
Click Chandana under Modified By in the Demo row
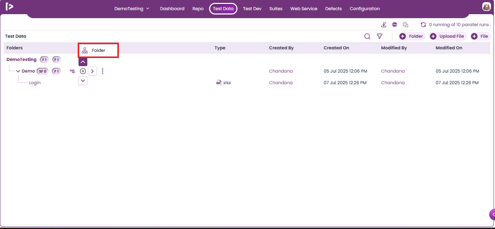[x=393, y=71]
